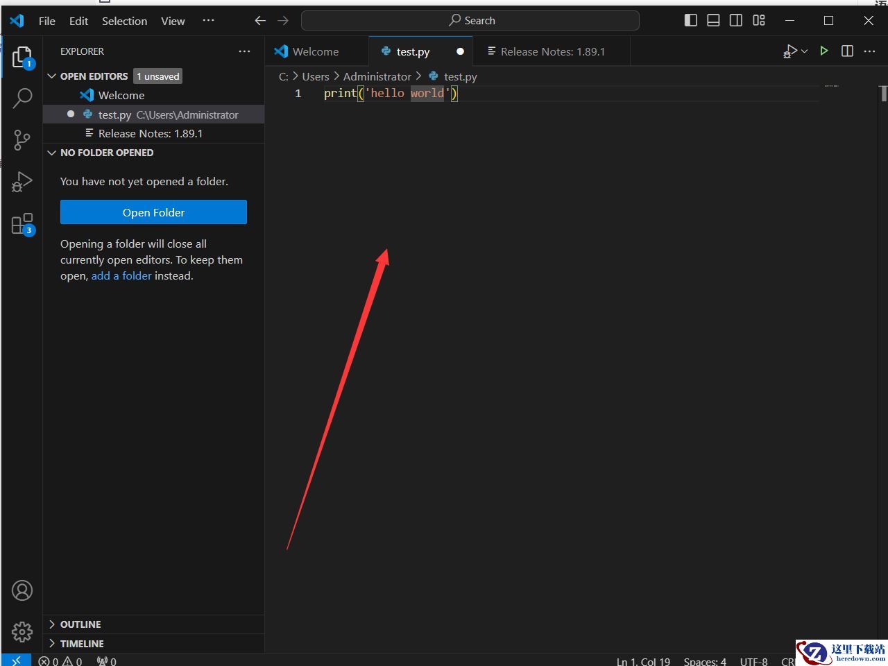The image size is (888, 666).
Task: Open the Source Control view
Action: pyautogui.click(x=22, y=140)
